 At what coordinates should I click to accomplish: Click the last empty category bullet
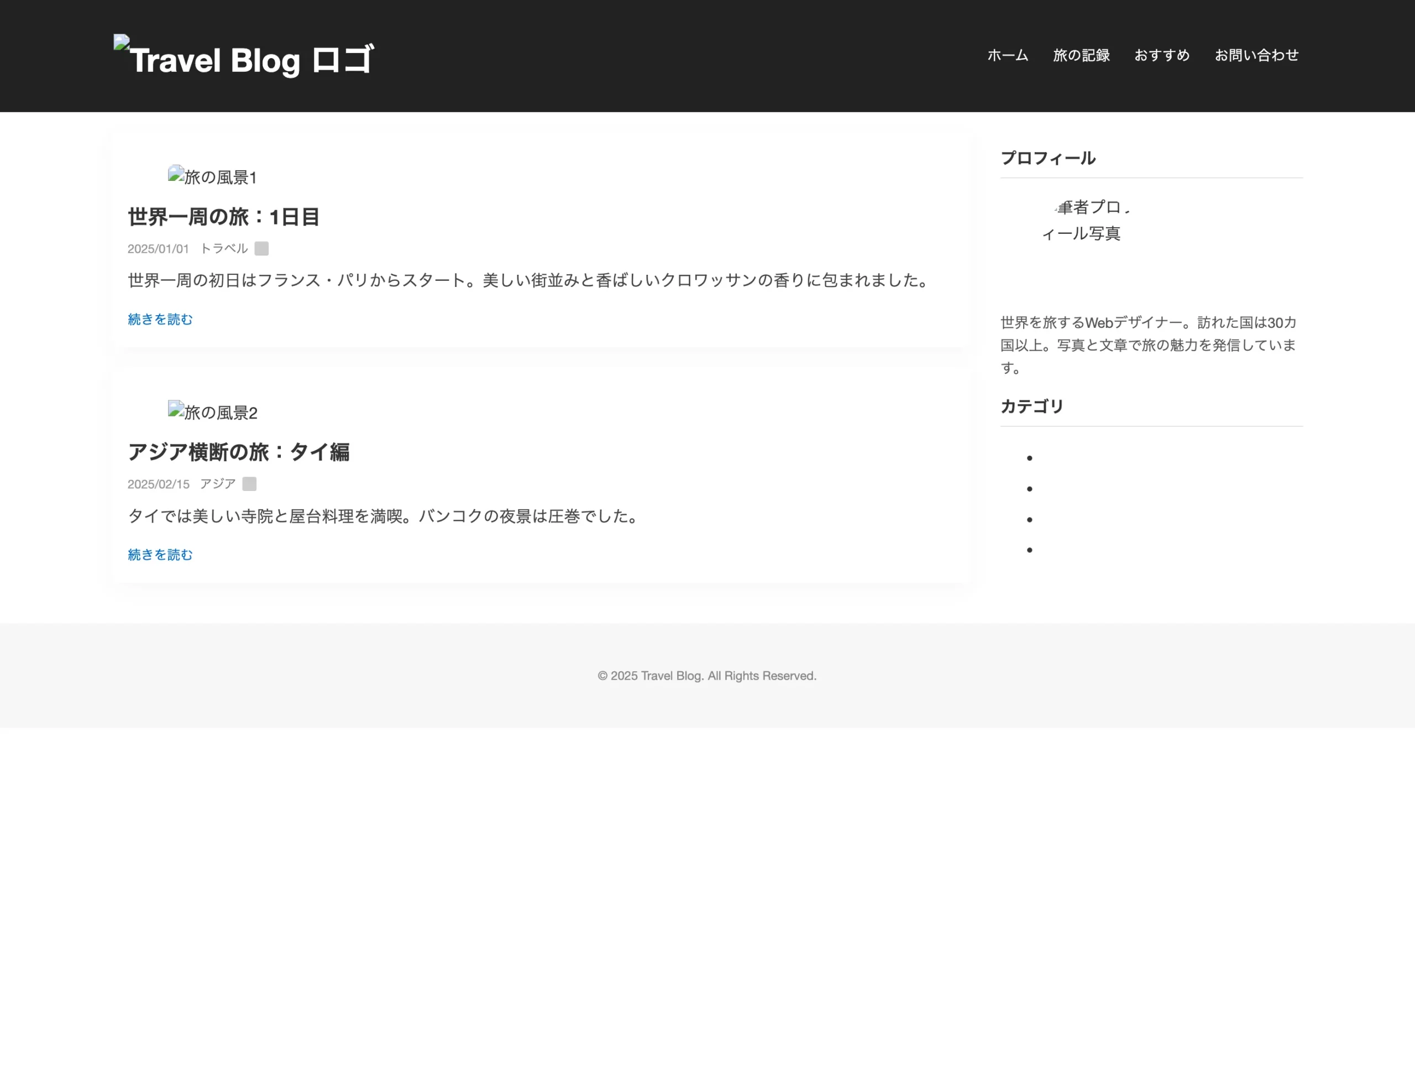click(1030, 549)
